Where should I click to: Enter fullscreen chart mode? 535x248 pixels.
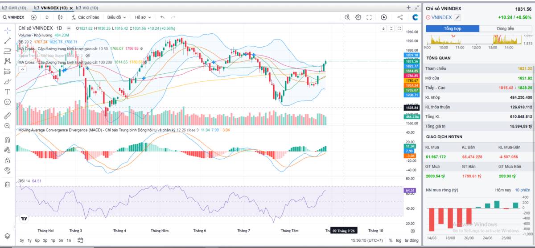(369, 17)
